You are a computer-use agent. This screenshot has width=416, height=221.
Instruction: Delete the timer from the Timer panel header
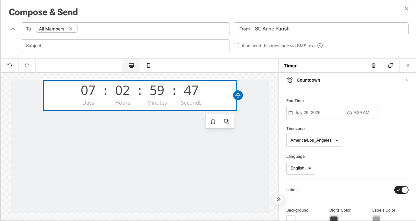374,65
